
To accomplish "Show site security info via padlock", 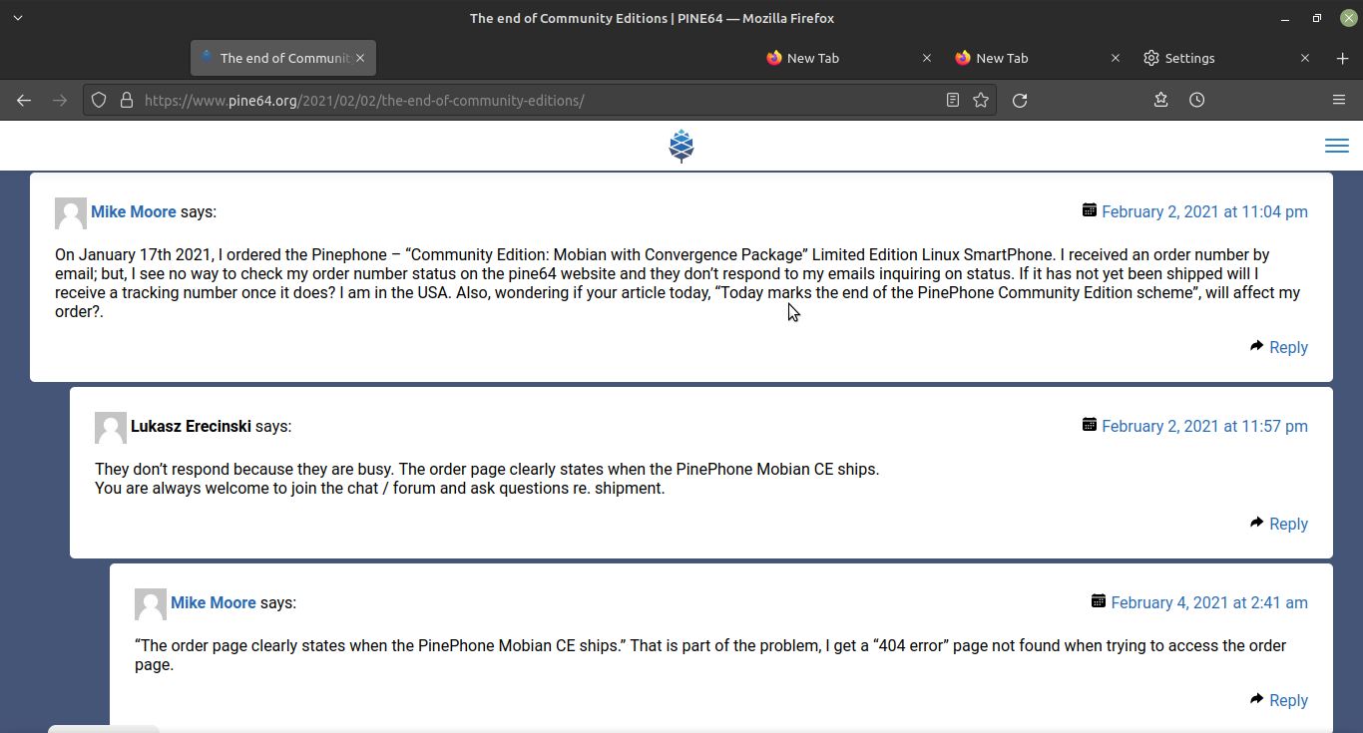I will 126,100.
